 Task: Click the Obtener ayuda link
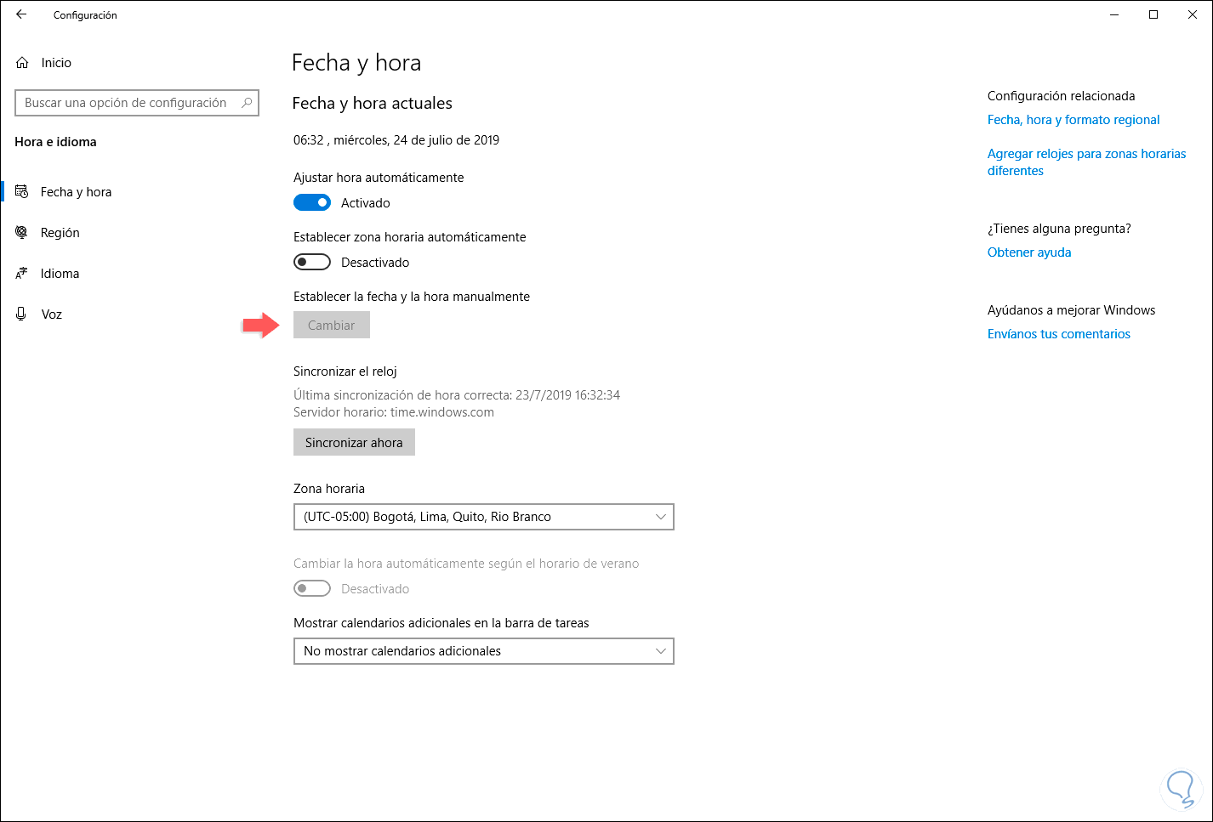(1029, 252)
